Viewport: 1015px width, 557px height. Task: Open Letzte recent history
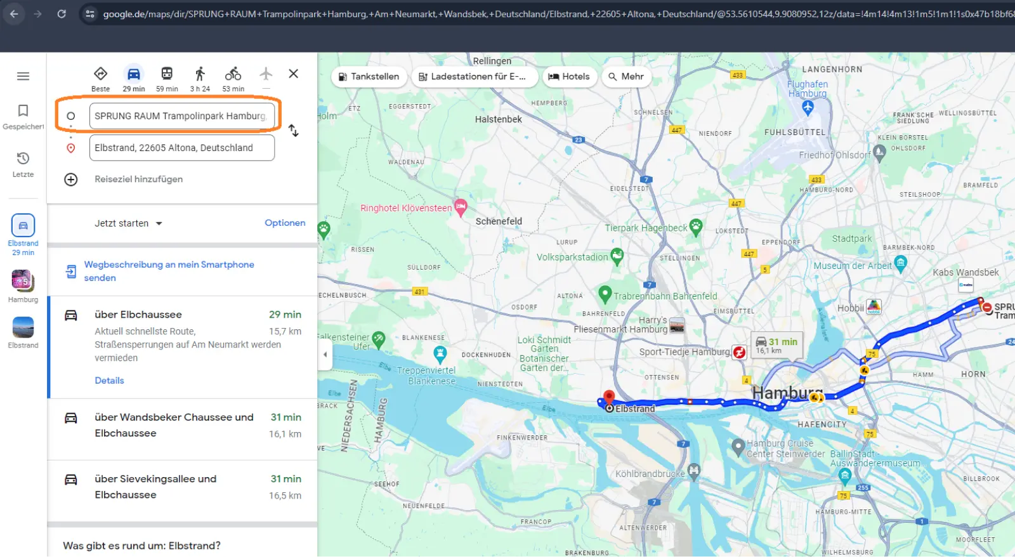coord(23,164)
